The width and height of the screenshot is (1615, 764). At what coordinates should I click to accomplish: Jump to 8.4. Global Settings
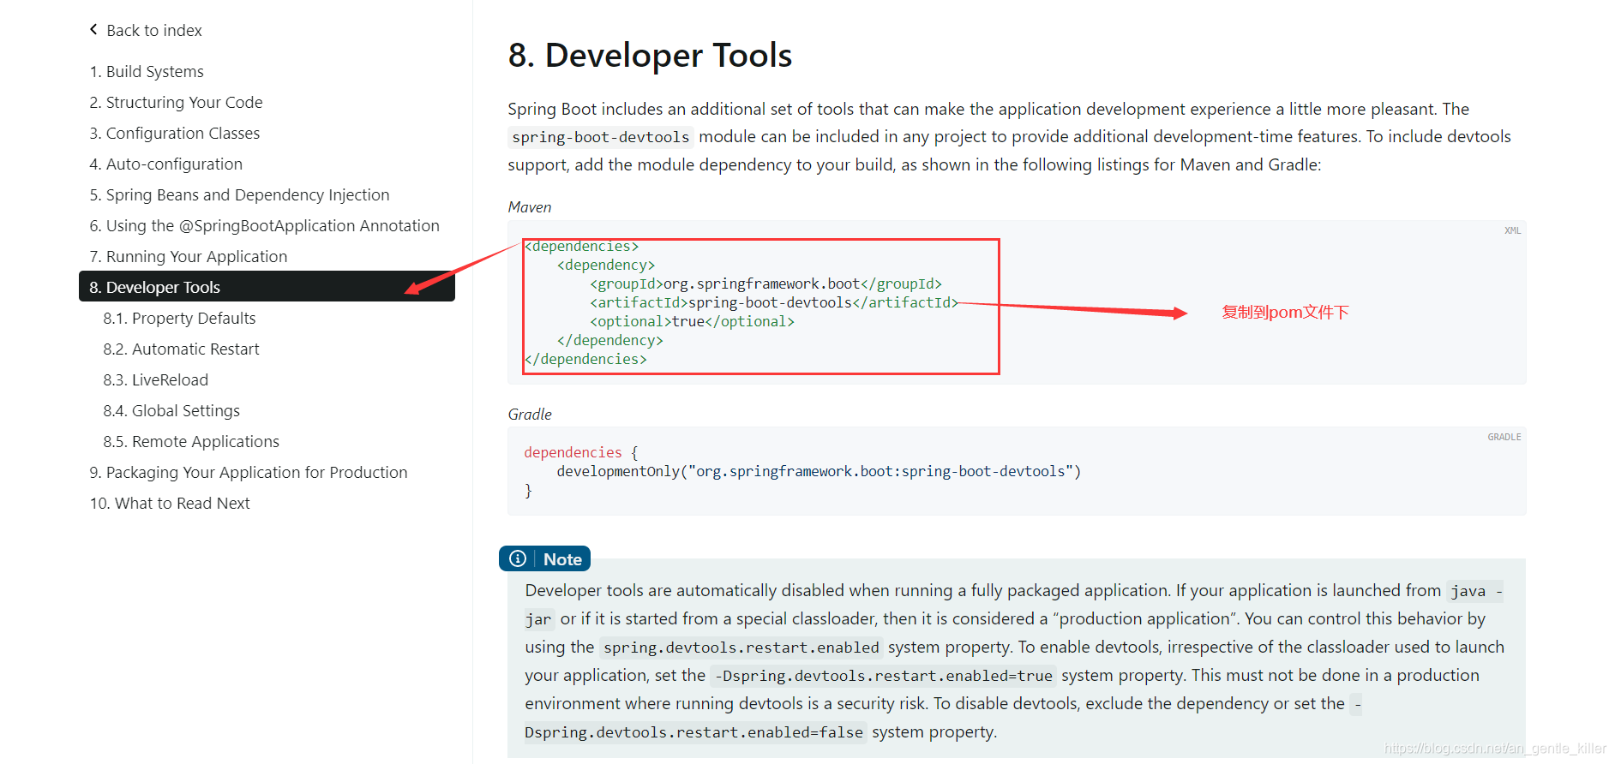(x=171, y=410)
